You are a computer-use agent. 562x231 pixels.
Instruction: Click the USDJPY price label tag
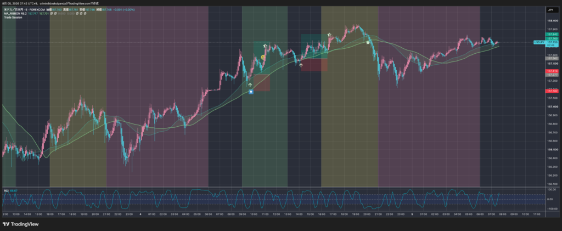click(x=539, y=42)
